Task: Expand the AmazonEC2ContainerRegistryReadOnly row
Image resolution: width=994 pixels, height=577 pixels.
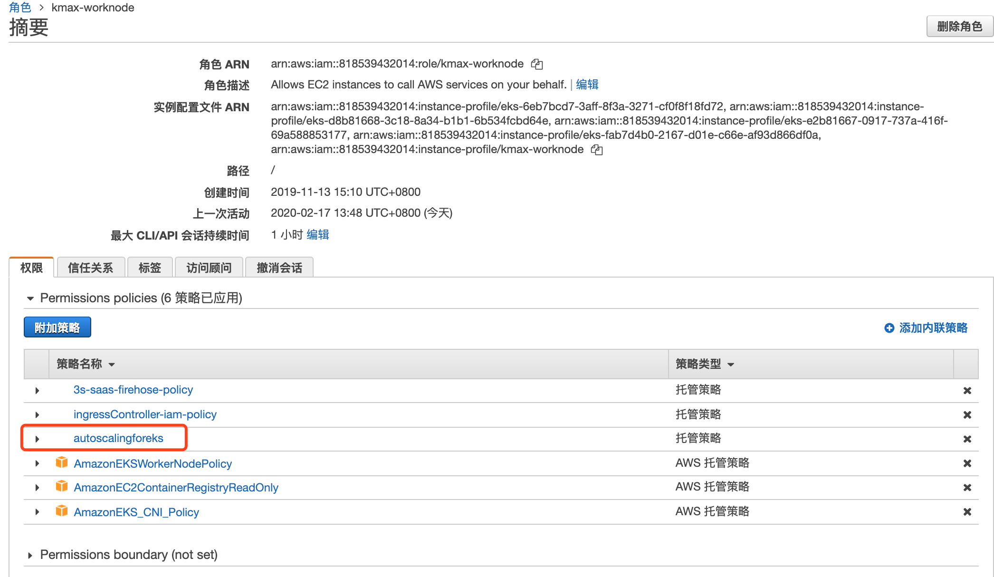Action: point(37,488)
